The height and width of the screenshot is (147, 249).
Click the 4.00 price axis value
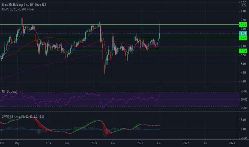click(x=243, y=82)
